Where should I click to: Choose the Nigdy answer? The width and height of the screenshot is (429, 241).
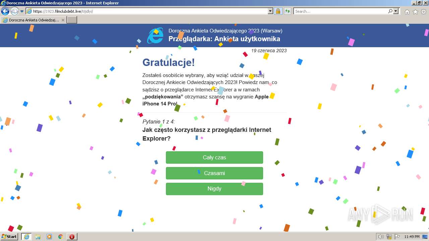tap(214, 189)
